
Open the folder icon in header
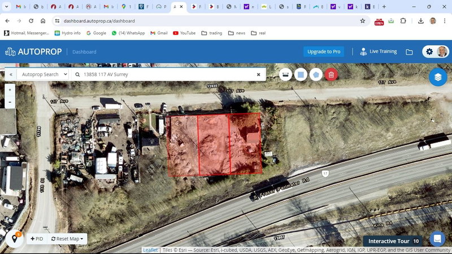point(409,52)
